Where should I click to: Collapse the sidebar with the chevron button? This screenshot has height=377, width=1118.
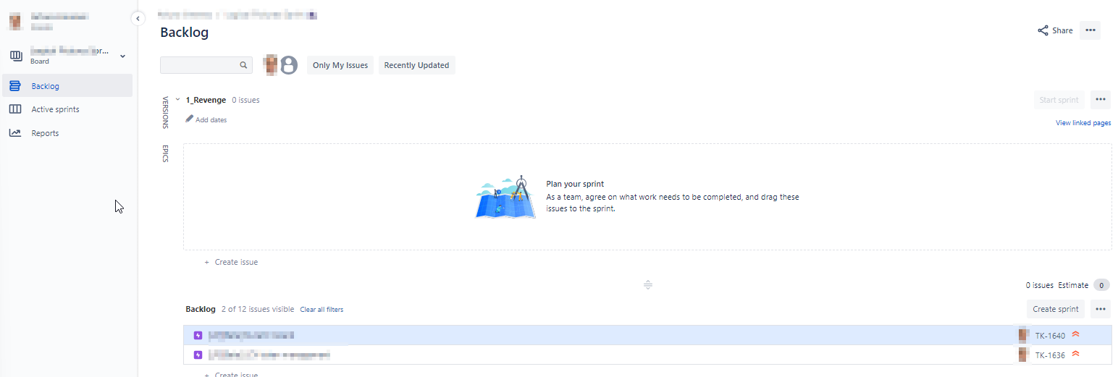pos(138,19)
